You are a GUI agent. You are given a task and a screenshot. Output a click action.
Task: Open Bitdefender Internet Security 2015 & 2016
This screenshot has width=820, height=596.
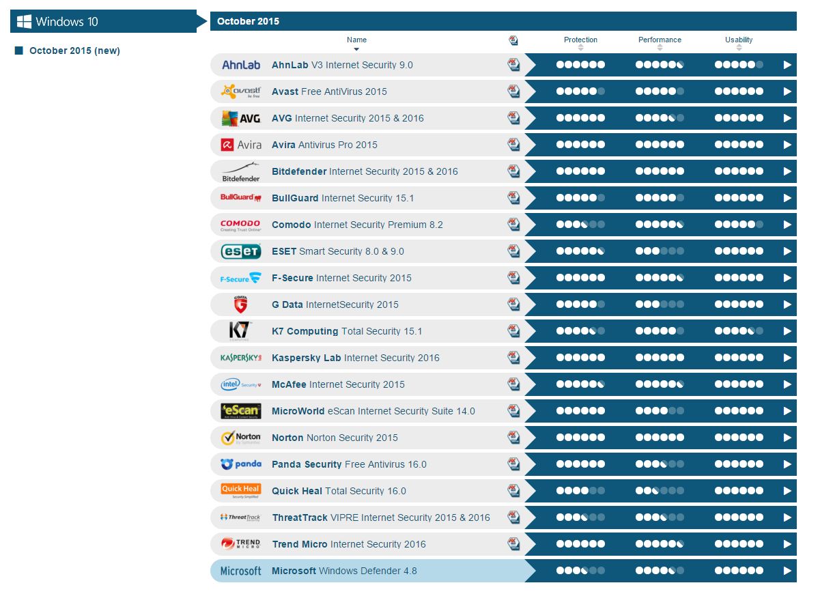pyautogui.click(x=365, y=171)
